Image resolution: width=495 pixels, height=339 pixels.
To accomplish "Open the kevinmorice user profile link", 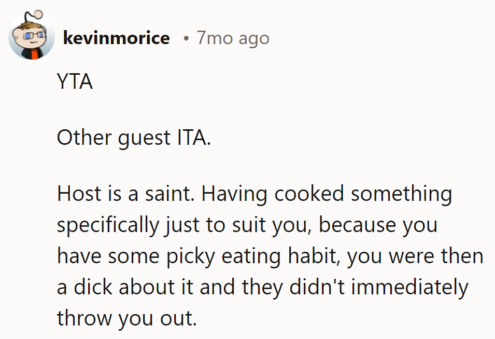I will coord(116,38).
